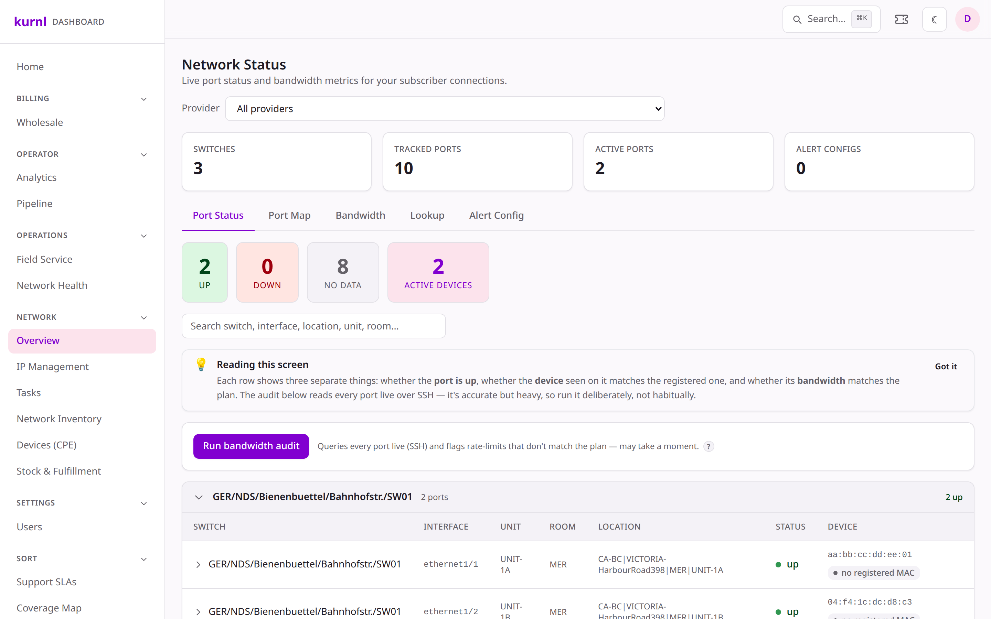Image resolution: width=991 pixels, height=619 pixels.
Task: Open Support SLAs
Action: pyautogui.click(x=82, y=582)
